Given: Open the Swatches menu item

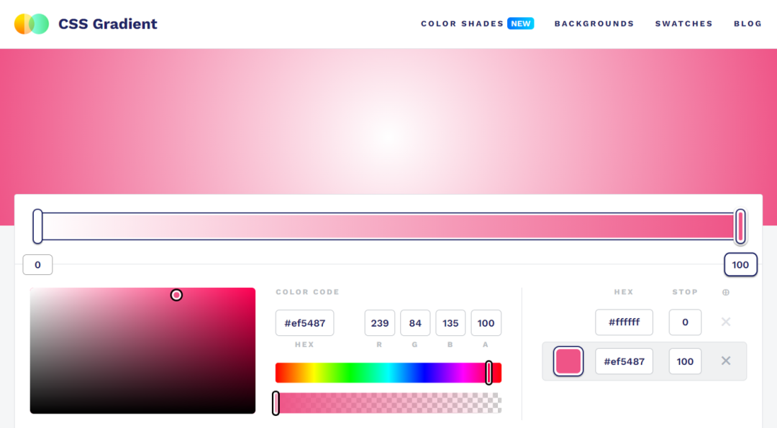Looking at the screenshot, I should pos(684,24).
